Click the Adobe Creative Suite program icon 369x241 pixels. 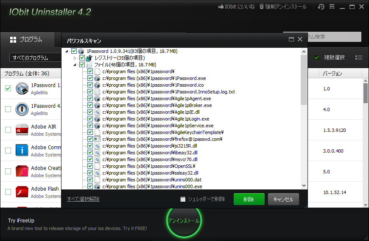tap(22, 171)
